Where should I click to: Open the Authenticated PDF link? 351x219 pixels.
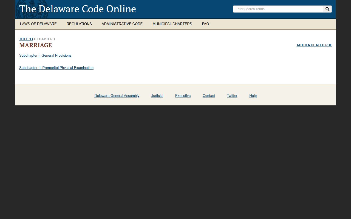coord(314,45)
